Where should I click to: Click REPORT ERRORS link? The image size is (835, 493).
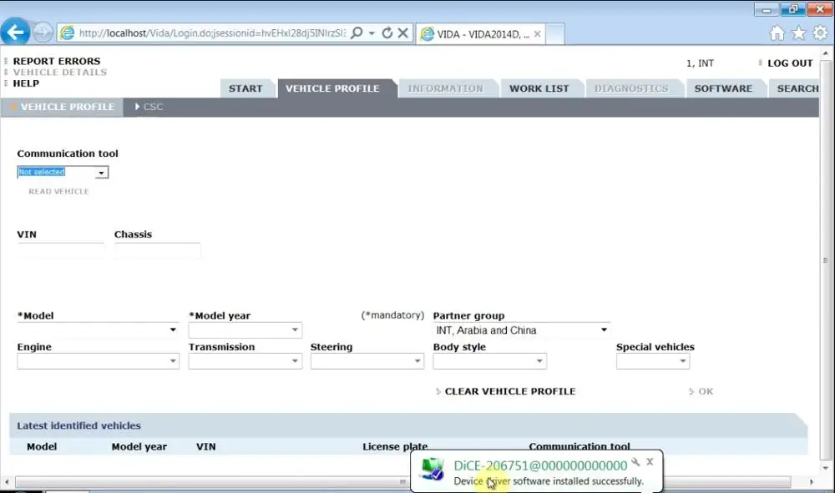[57, 61]
